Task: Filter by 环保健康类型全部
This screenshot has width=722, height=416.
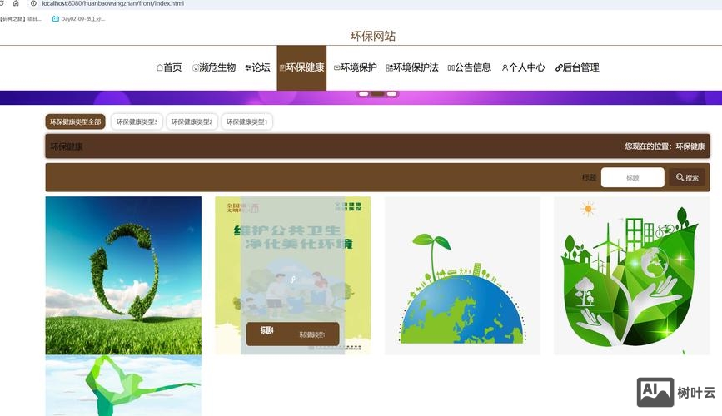Action: point(76,122)
